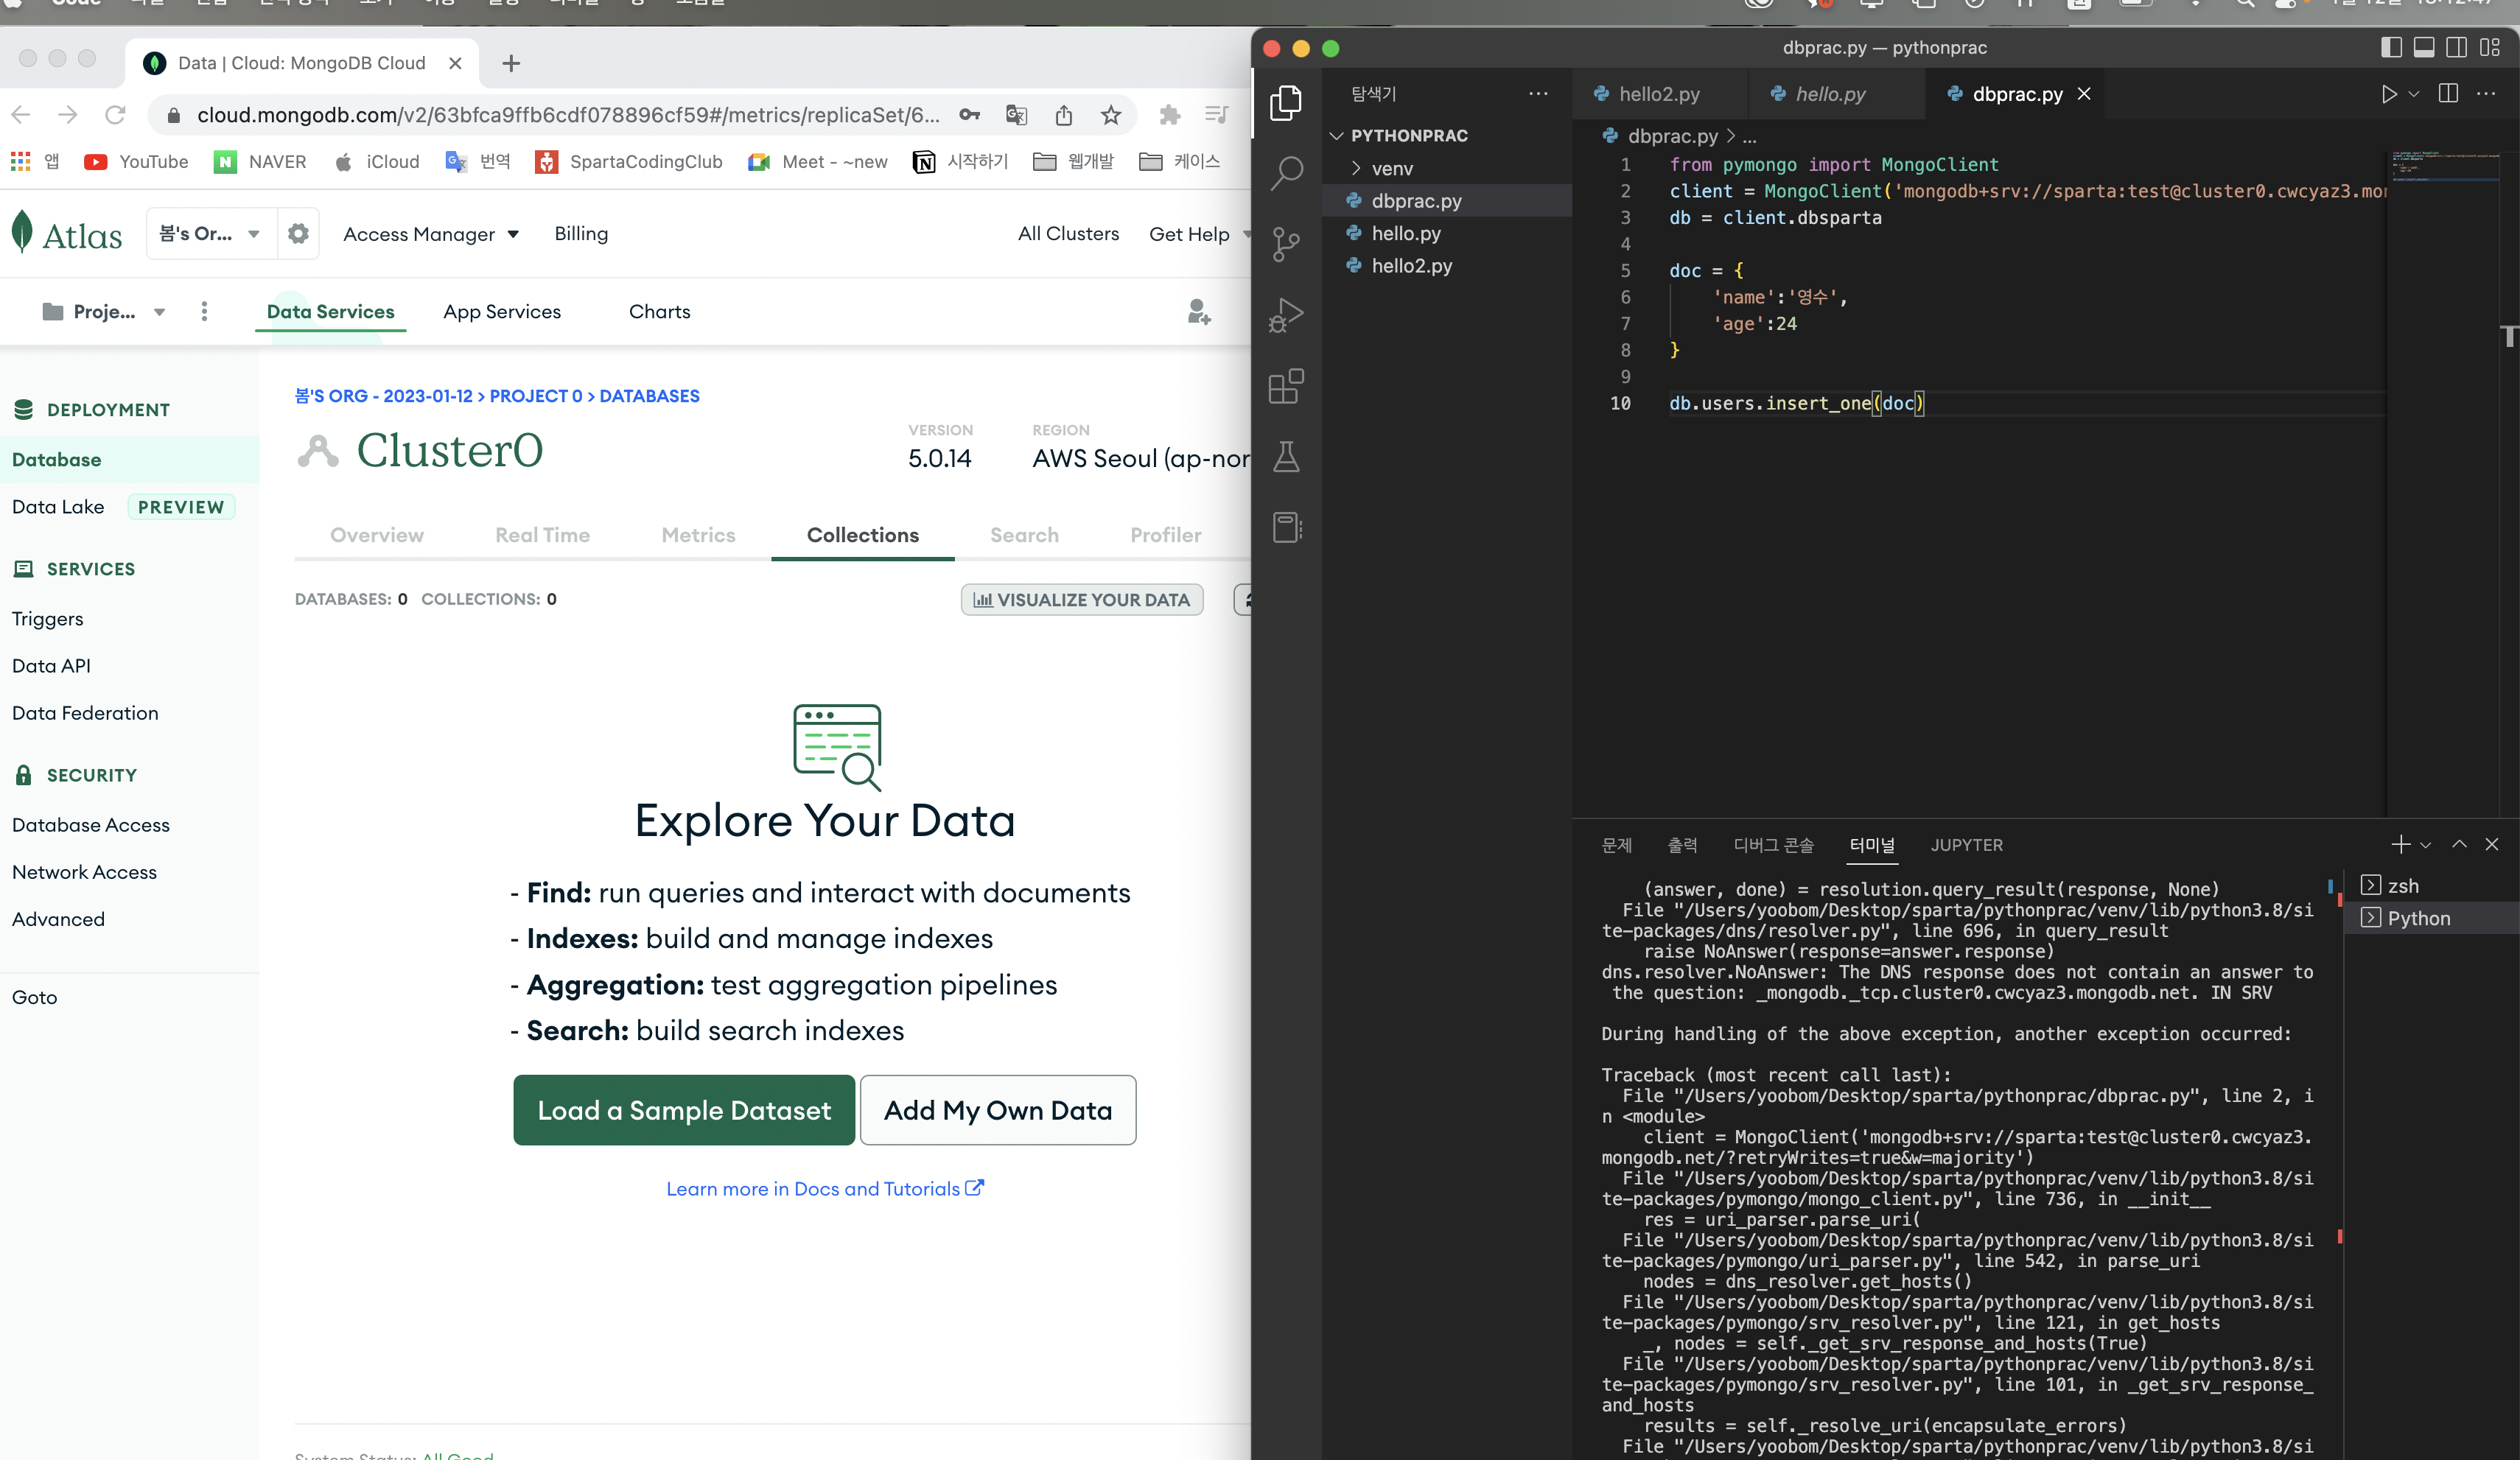Open the SpartaCodingClub bookmark
Screen dimensions: 2520x1460
point(629,162)
